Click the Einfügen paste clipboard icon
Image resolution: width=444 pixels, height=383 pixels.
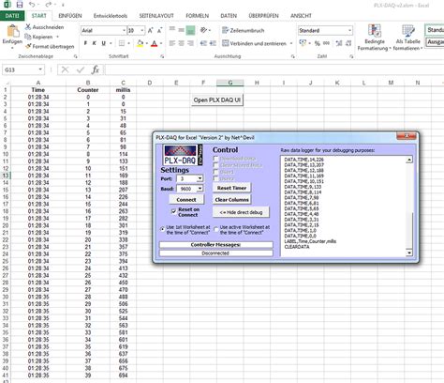pos(12,32)
